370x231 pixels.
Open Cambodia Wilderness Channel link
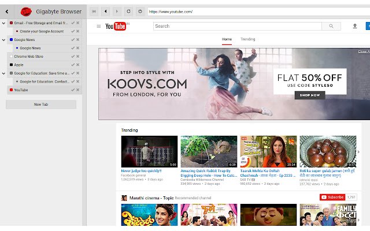pos(202,180)
